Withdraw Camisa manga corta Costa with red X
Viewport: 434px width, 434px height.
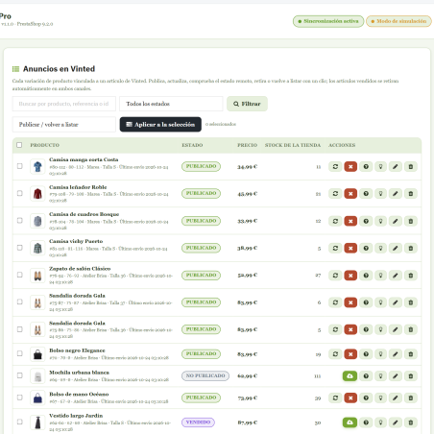pyautogui.click(x=350, y=166)
